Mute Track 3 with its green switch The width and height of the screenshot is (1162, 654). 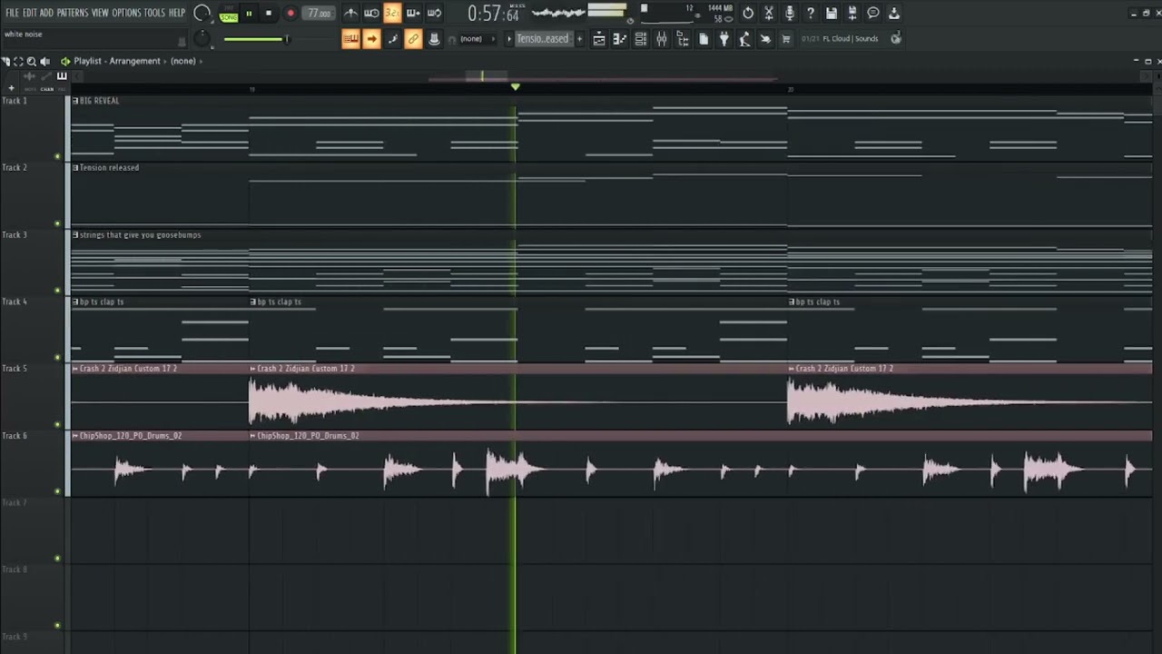58,291
